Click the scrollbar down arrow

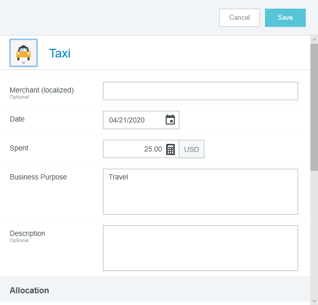[314, 300]
